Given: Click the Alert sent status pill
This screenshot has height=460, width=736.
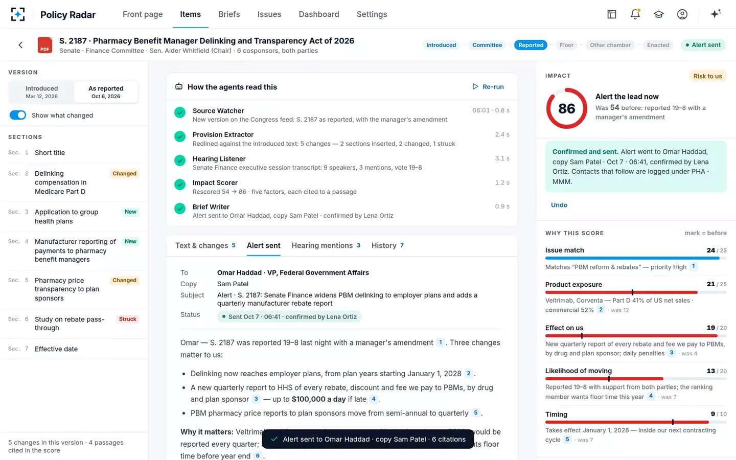Looking at the screenshot, I should [x=703, y=45].
